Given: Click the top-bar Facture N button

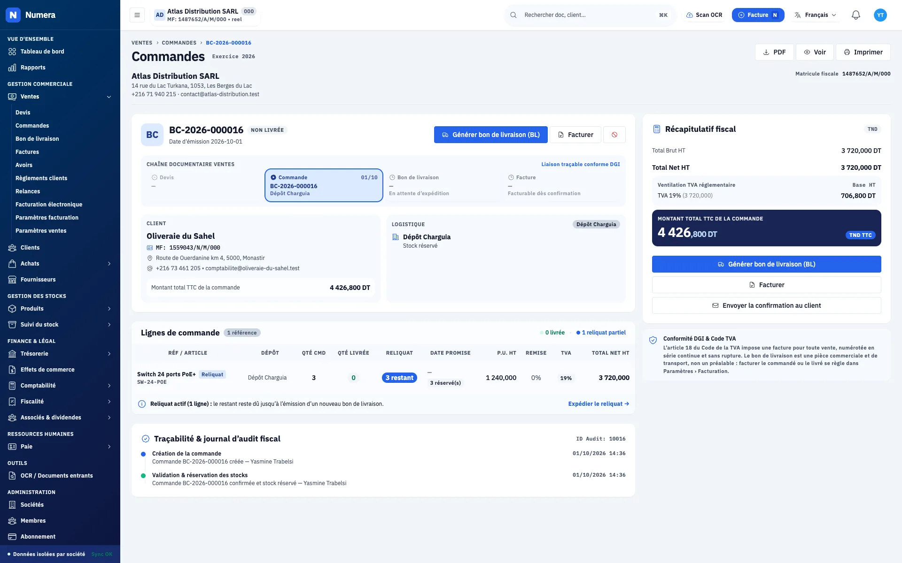Looking at the screenshot, I should [758, 15].
